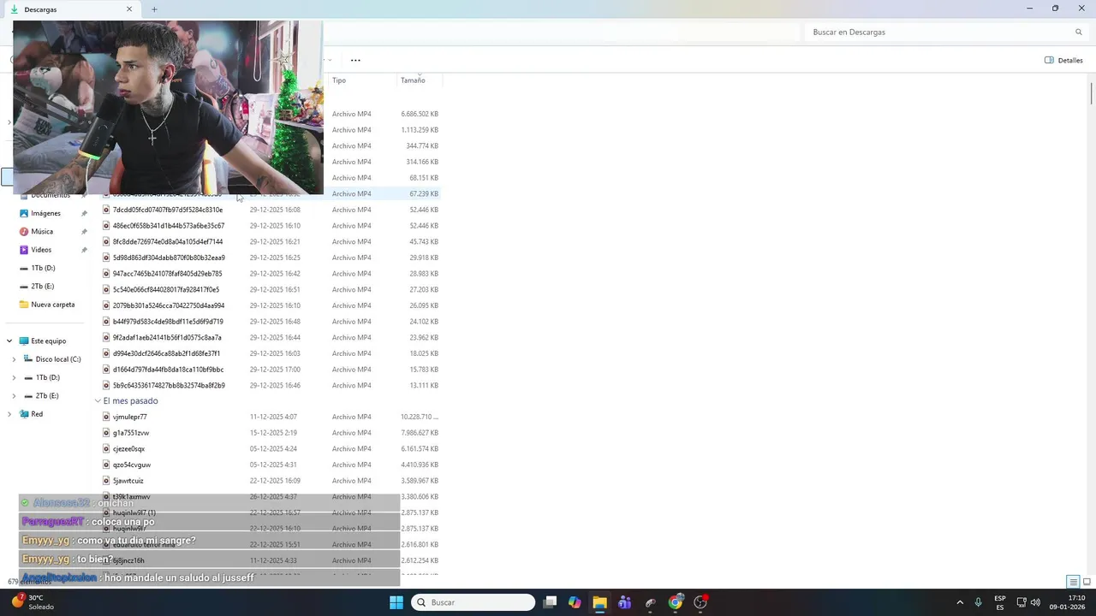Show hidden system tray icons

960,602
